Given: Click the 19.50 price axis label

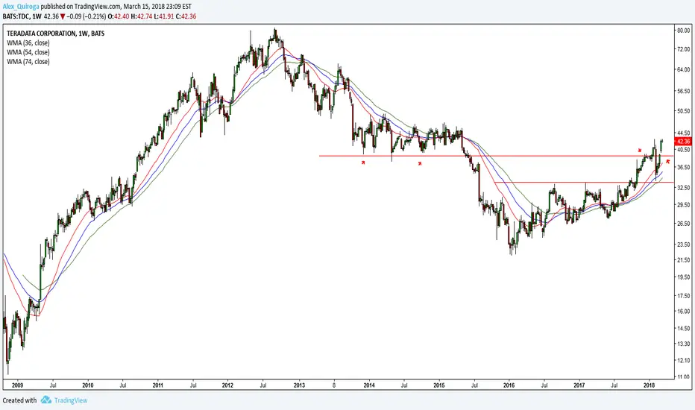Looking at the screenshot, I should pyautogui.click(x=684, y=277).
